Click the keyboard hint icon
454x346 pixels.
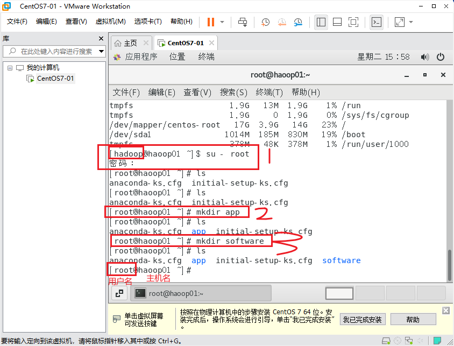116,319
